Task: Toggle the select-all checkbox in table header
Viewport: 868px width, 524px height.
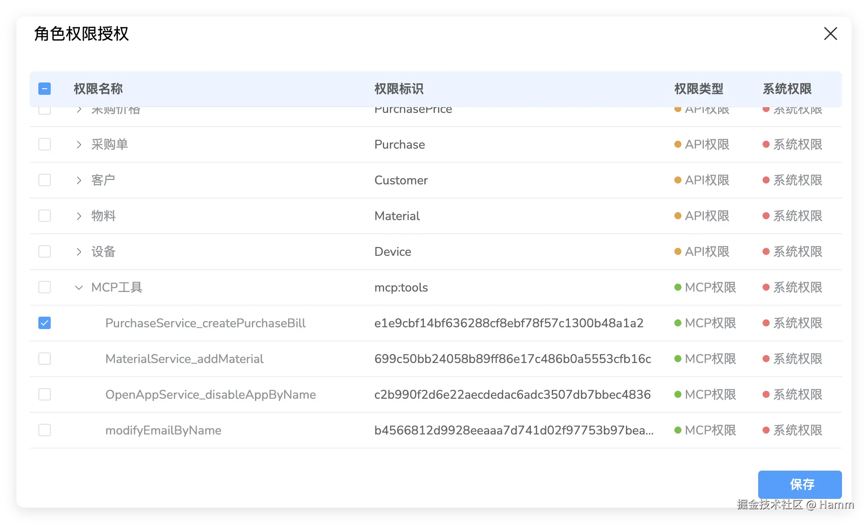Action: point(45,89)
